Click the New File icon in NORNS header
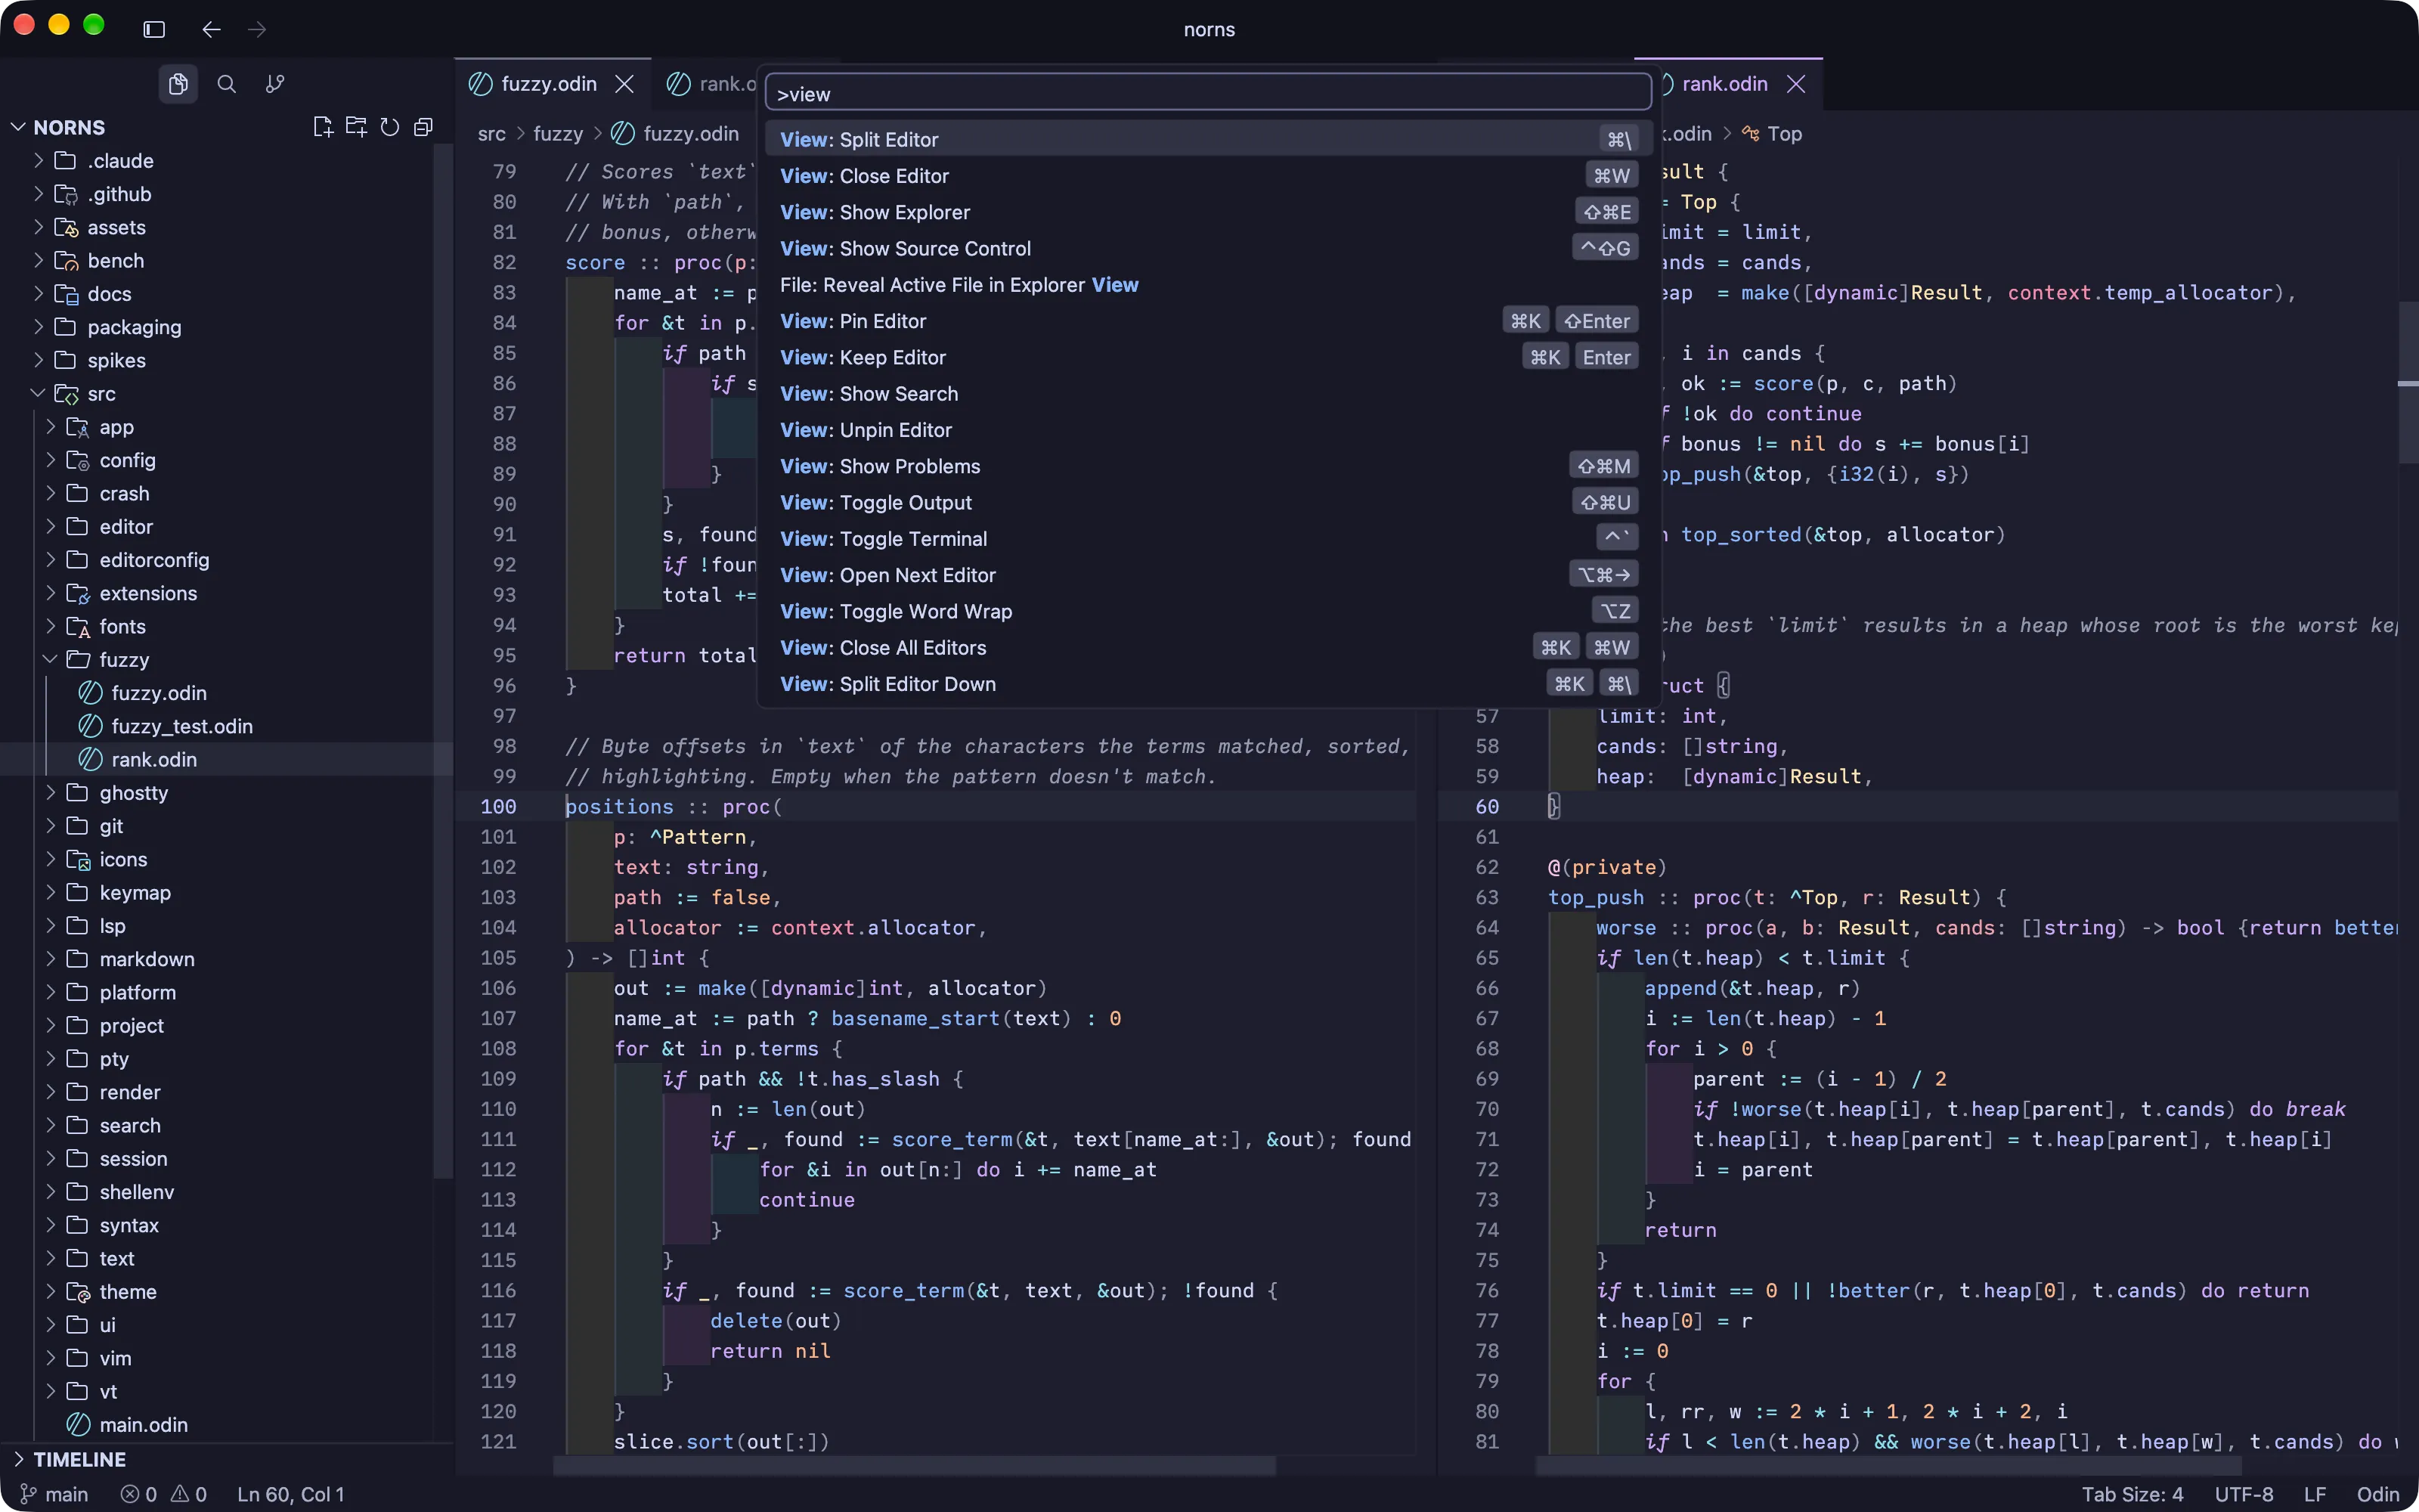2419x1512 pixels. click(x=322, y=127)
